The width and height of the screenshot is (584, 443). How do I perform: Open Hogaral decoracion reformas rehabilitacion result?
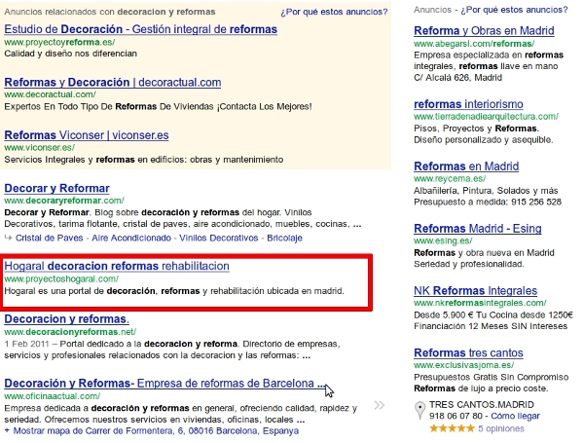click(x=117, y=266)
